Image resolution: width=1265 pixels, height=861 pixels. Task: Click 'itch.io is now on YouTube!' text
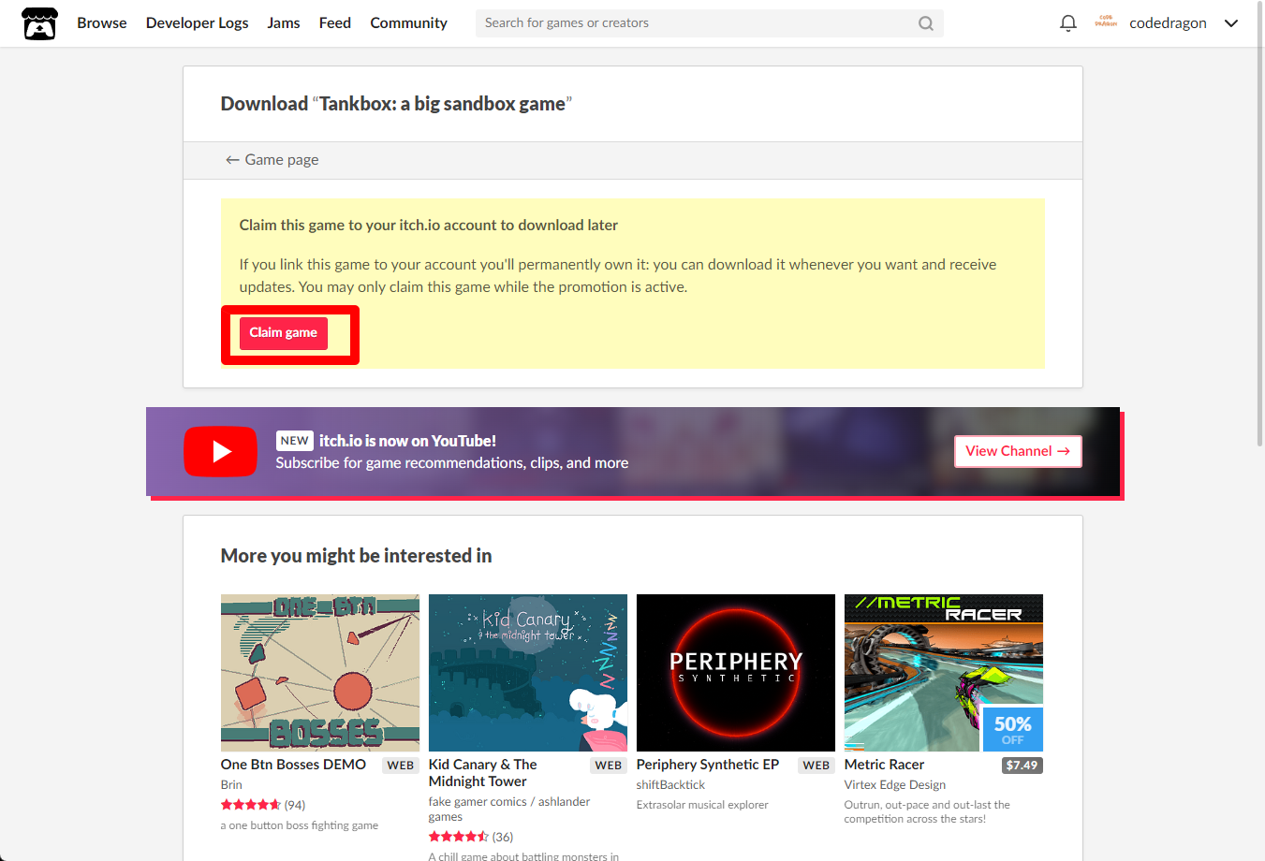[x=407, y=441]
